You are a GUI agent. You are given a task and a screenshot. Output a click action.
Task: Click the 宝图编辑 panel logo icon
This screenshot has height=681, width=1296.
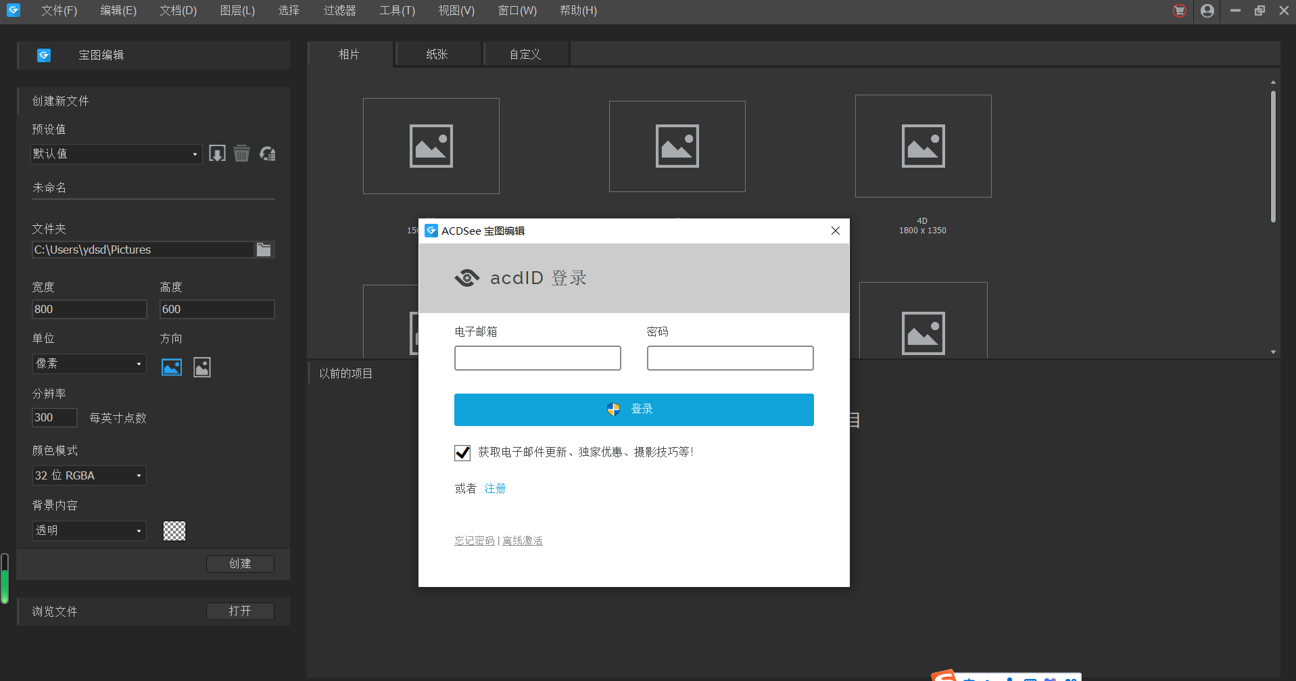(x=44, y=55)
